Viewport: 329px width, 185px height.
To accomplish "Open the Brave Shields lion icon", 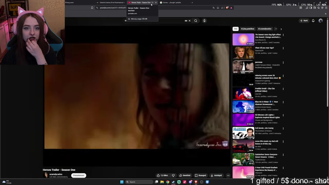I will point(227,8).
